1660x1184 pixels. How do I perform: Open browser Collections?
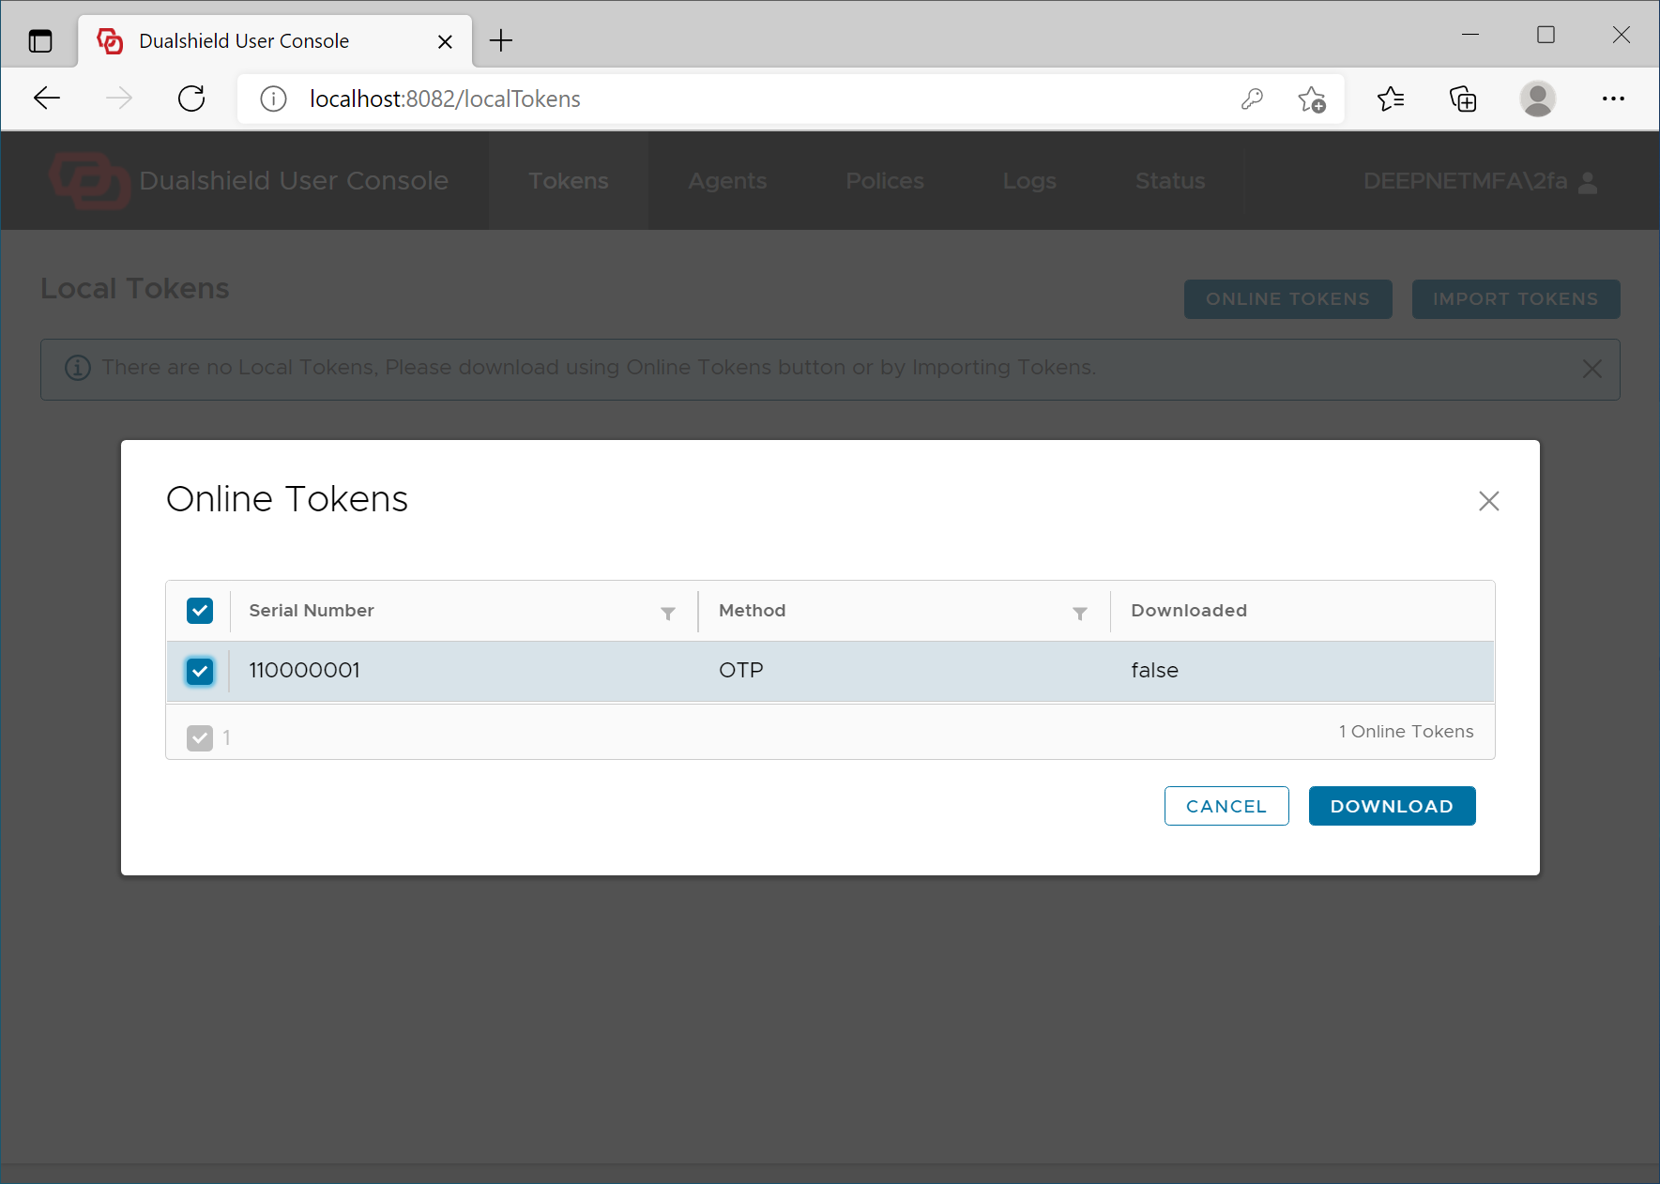pyautogui.click(x=1463, y=99)
